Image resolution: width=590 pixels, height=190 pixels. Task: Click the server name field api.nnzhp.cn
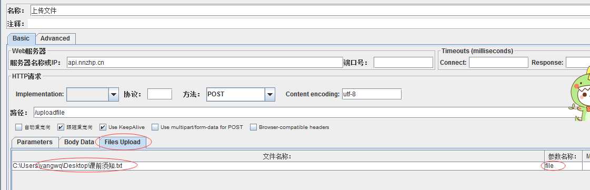click(x=204, y=63)
